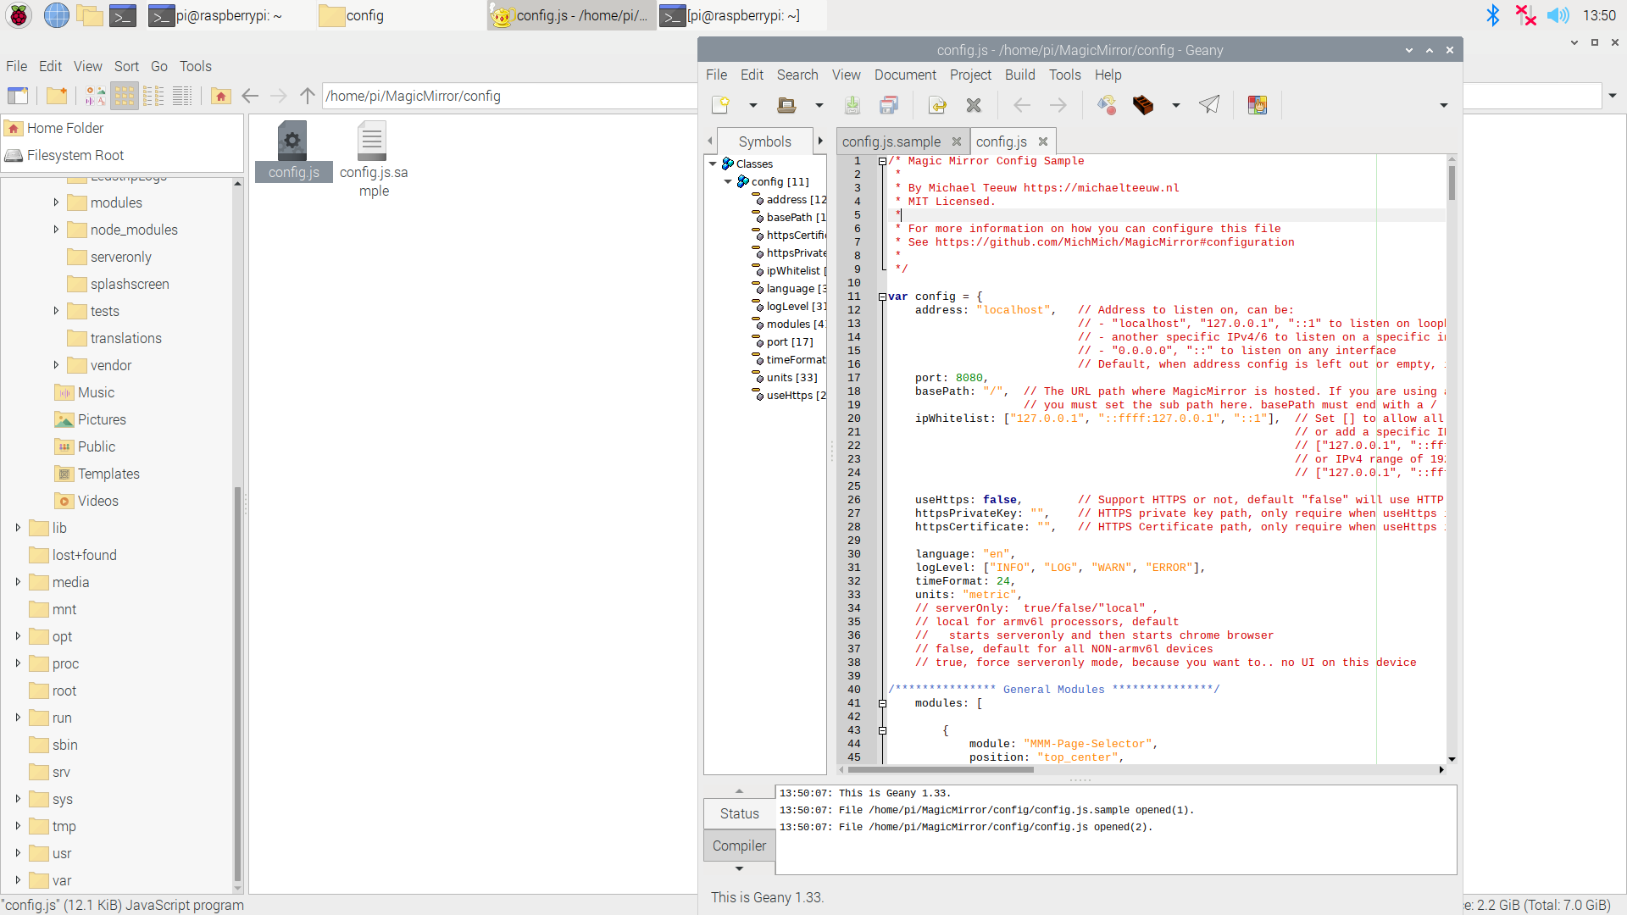The image size is (1627, 915).
Task: Fold the var config block at line 11
Action: 883,297
